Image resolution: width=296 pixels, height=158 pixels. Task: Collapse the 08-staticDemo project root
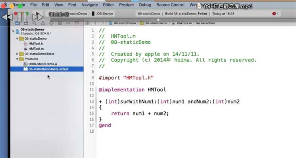pyautogui.click(x=13, y=31)
